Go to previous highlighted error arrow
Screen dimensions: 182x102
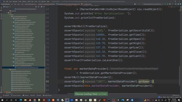[177, 7]
